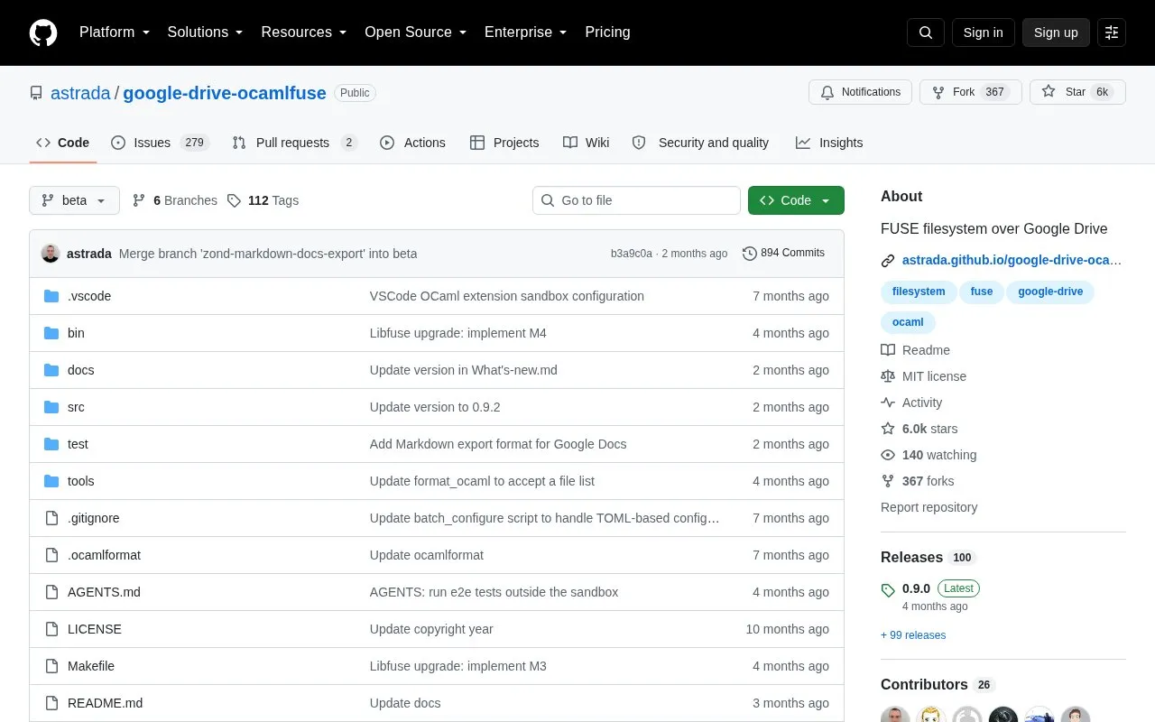The width and height of the screenshot is (1155, 722).
Task: Click the MIT license scale icon
Action: click(888, 376)
